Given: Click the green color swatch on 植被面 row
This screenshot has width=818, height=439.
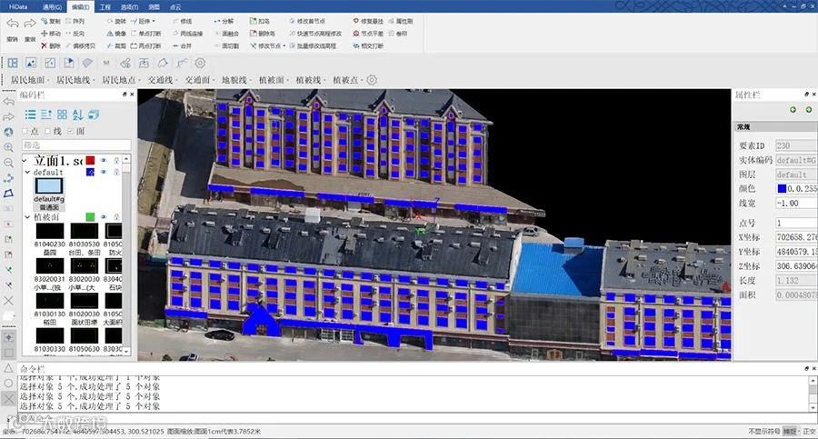Looking at the screenshot, I should coord(90,216).
